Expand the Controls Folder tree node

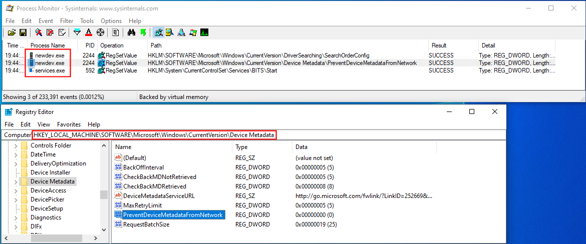pyautogui.click(x=16, y=145)
